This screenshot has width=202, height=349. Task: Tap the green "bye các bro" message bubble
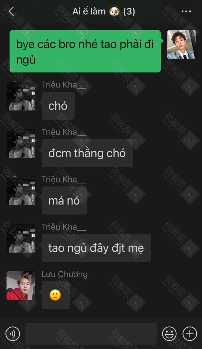click(x=85, y=51)
